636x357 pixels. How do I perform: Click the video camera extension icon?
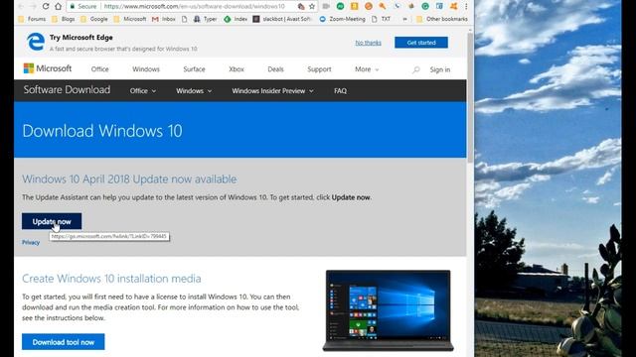pos(326,7)
